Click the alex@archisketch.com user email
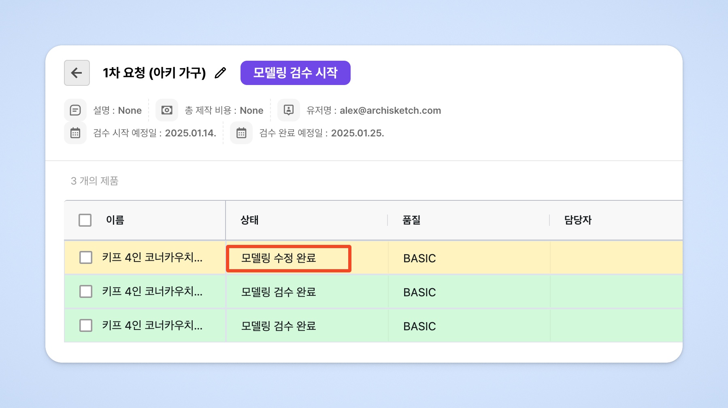 point(390,110)
